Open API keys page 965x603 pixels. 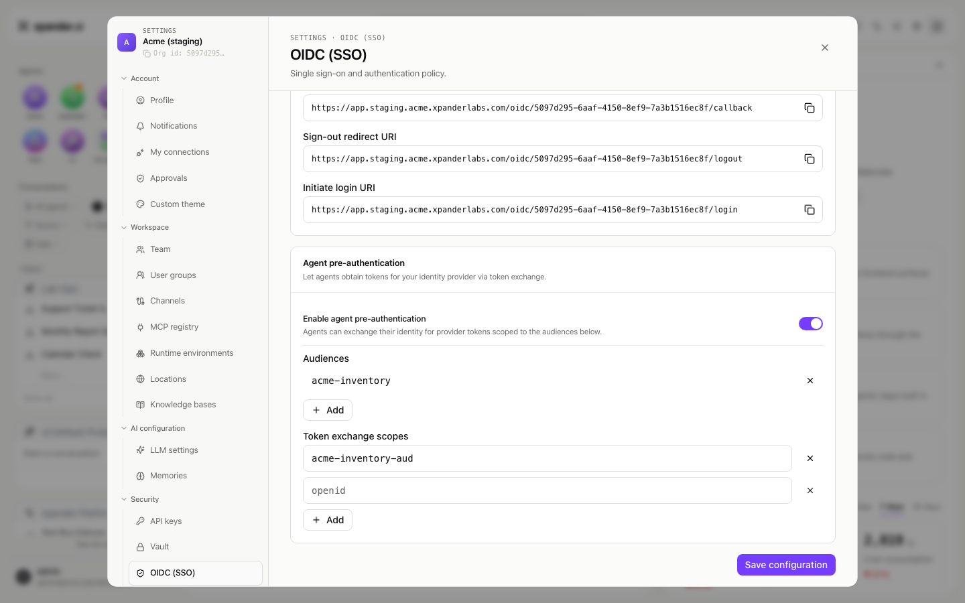(x=196, y=521)
